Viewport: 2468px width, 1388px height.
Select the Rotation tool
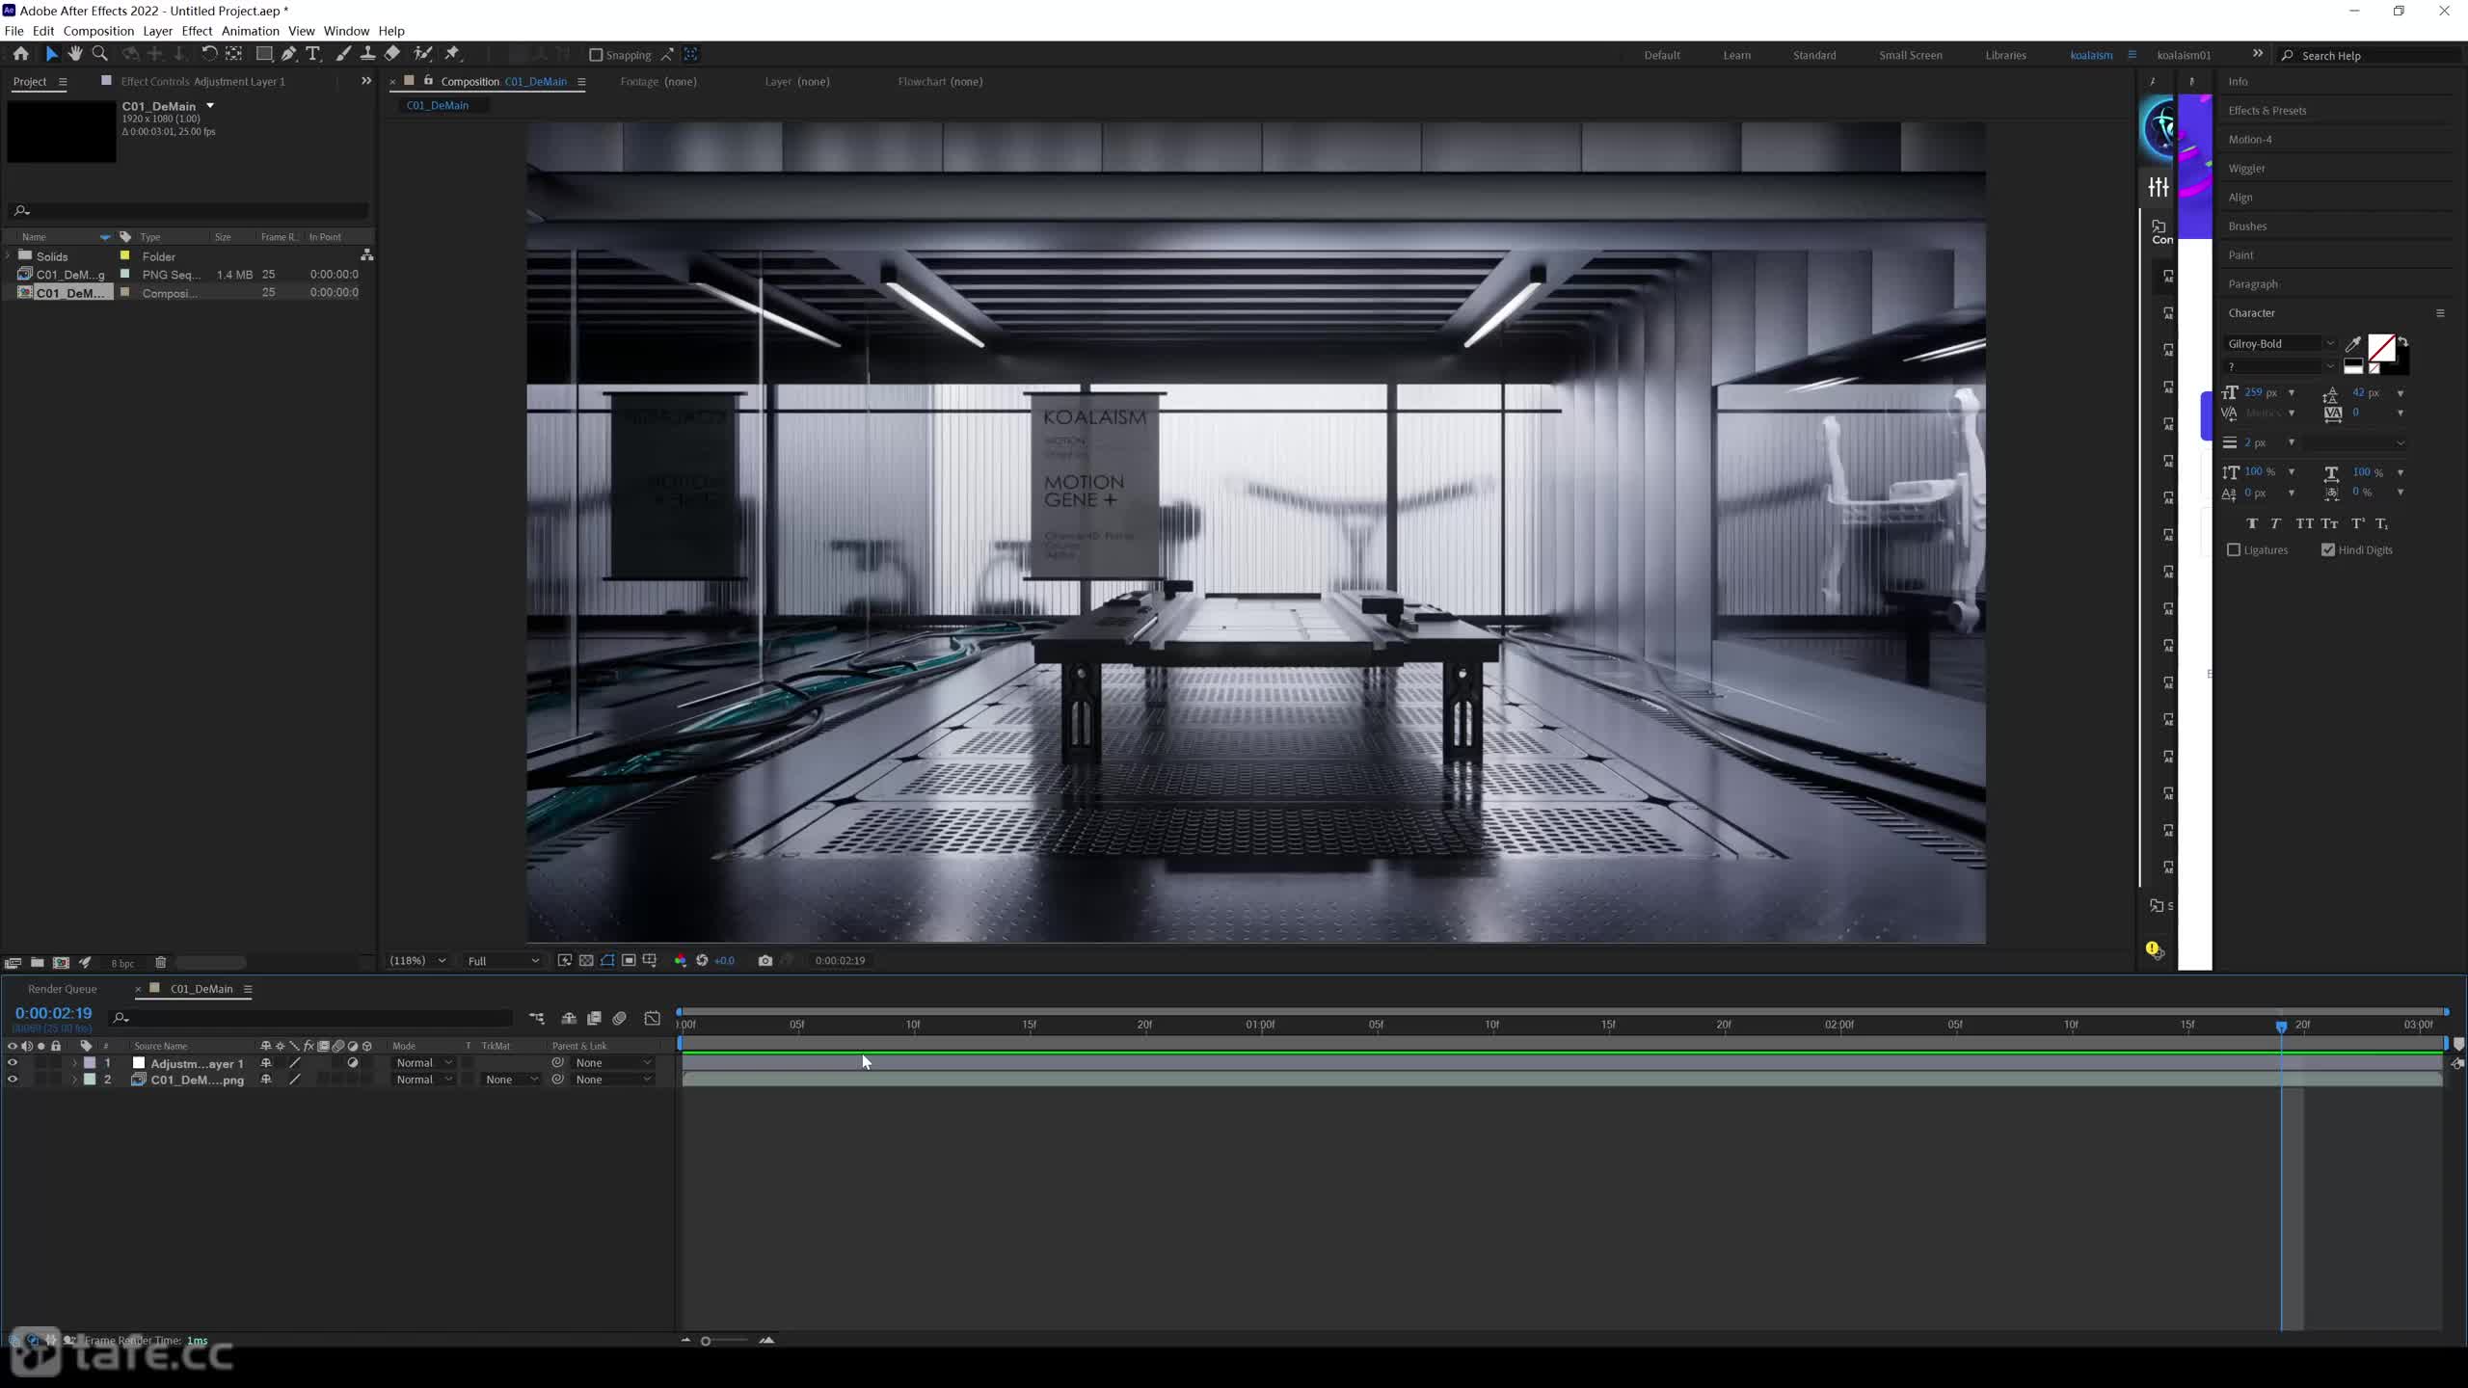click(x=208, y=54)
